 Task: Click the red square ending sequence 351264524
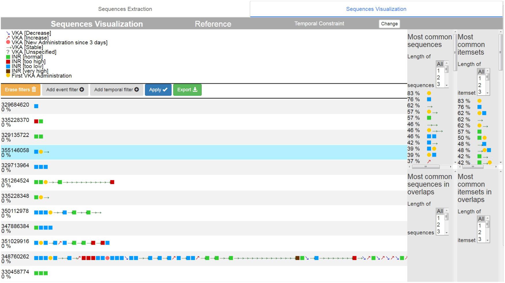coord(112,182)
